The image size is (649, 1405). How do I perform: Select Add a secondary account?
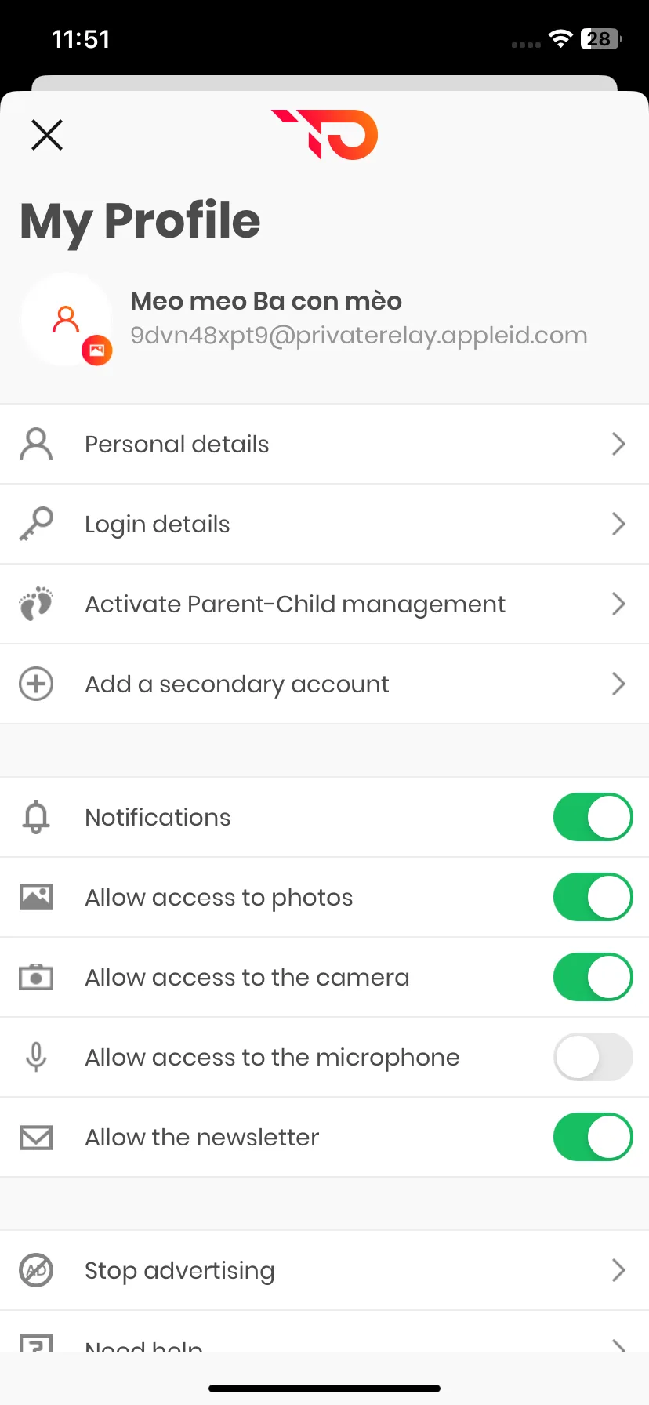click(x=324, y=684)
